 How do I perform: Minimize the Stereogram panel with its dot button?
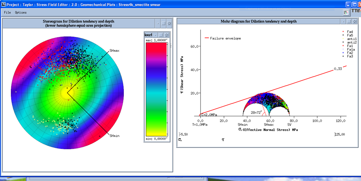tap(158, 23)
